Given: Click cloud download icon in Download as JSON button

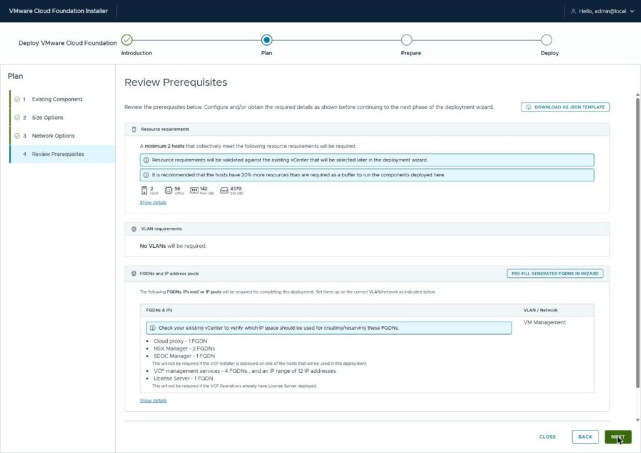Looking at the screenshot, I should tap(528, 107).
